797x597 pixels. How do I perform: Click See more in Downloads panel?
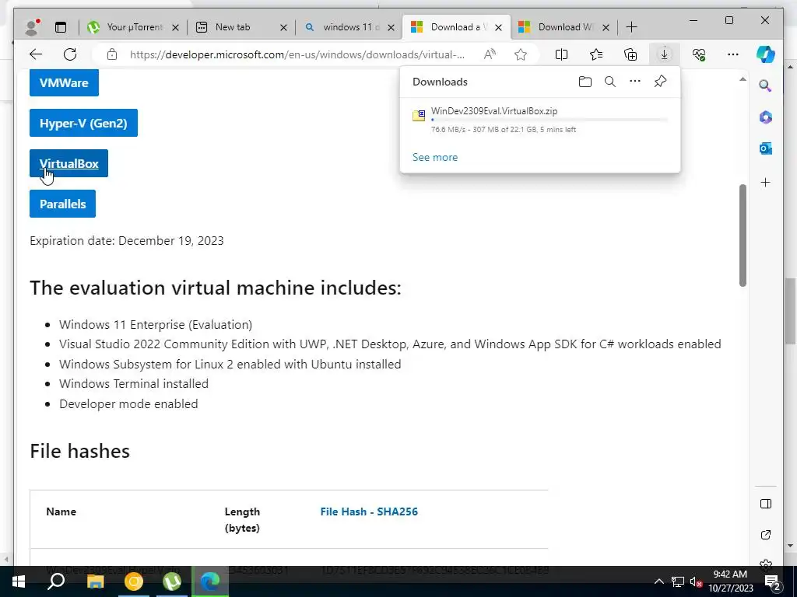(435, 157)
